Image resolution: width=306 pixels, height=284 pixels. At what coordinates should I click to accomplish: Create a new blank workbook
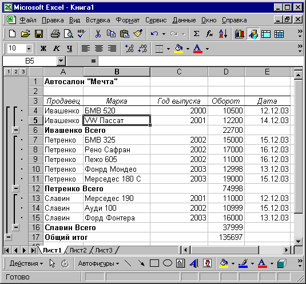click(12, 34)
